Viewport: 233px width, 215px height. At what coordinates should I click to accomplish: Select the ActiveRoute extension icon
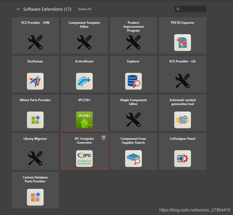click(x=84, y=81)
